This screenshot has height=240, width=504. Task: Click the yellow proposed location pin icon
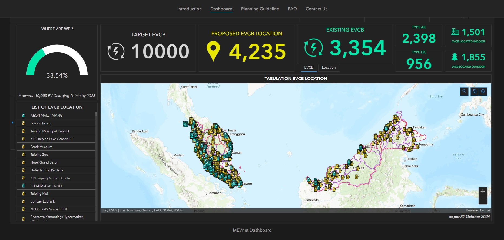point(213,51)
